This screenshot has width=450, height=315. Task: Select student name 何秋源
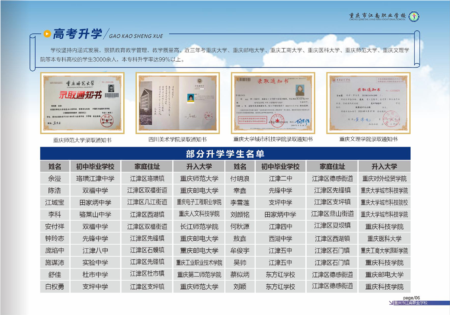240,226
